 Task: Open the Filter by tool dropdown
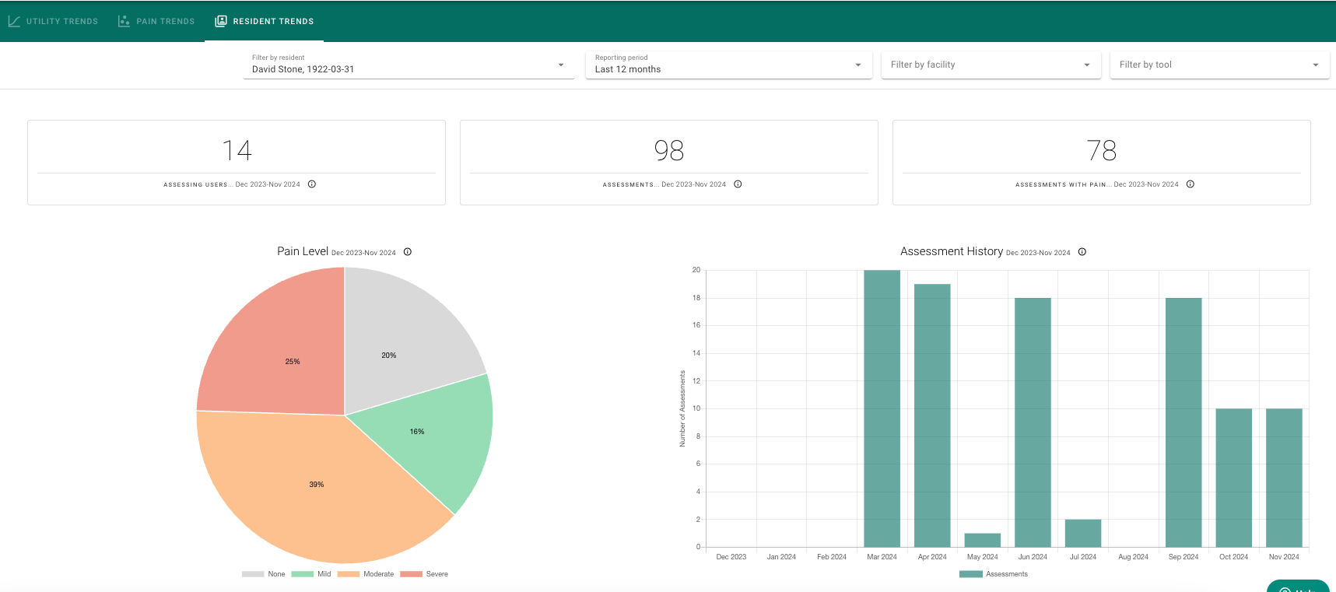(x=1219, y=65)
